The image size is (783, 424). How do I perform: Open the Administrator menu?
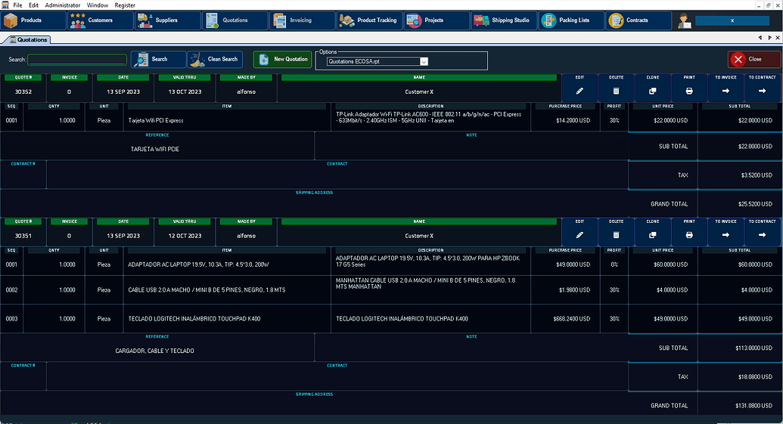click(63, 5)
